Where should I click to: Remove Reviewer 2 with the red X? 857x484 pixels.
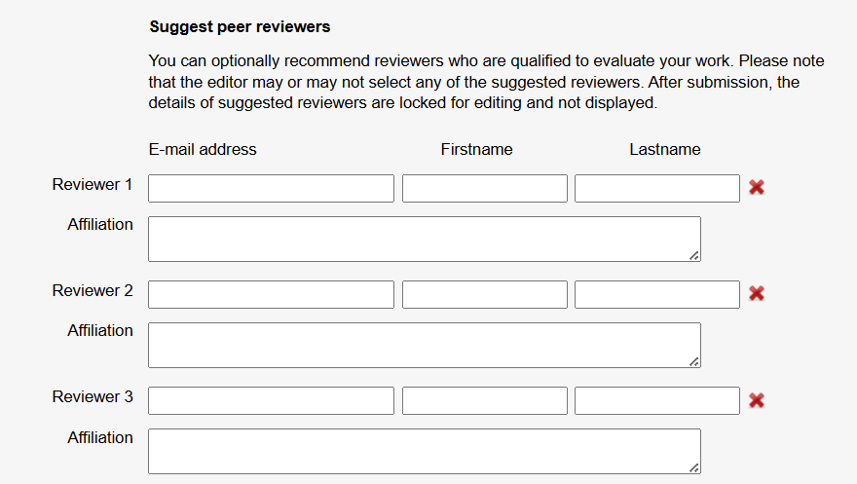pyautogui.click(x=757, y=293)
